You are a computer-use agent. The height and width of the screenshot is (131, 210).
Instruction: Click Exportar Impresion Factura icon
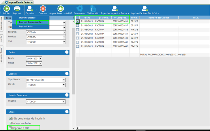(115, 9)
